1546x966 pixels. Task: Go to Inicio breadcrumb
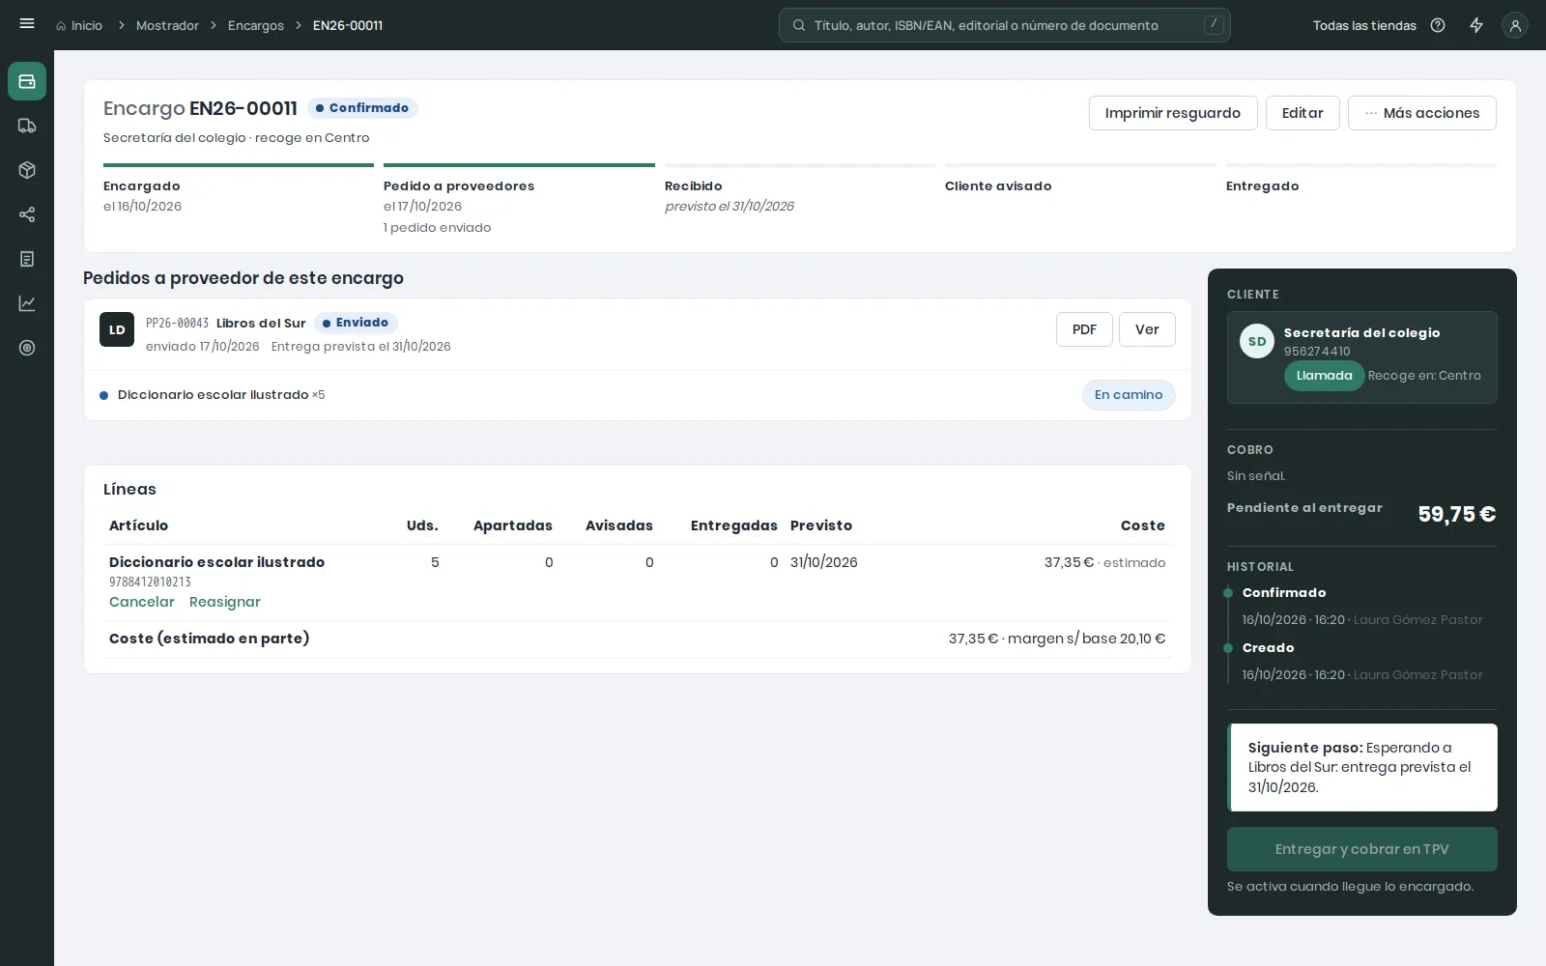[79, 25]
